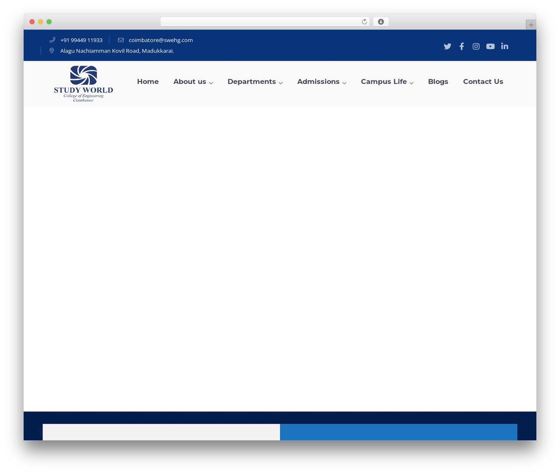
Task: Select the Campus Life menu label
Action: pyautogui.click(x=384, y=82)
